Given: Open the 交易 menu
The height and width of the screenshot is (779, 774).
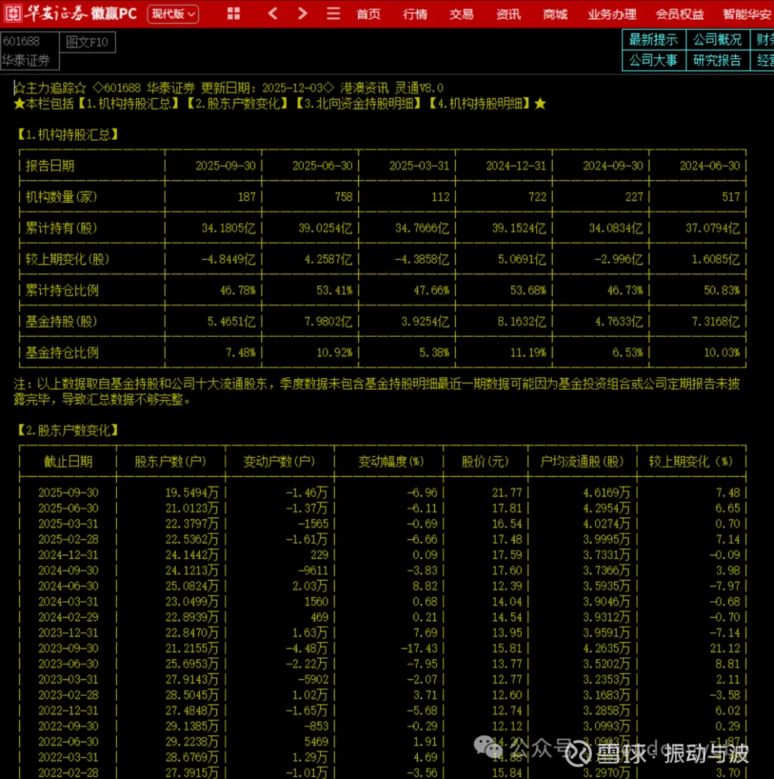Looking at the screenshot, I should 462,14.
